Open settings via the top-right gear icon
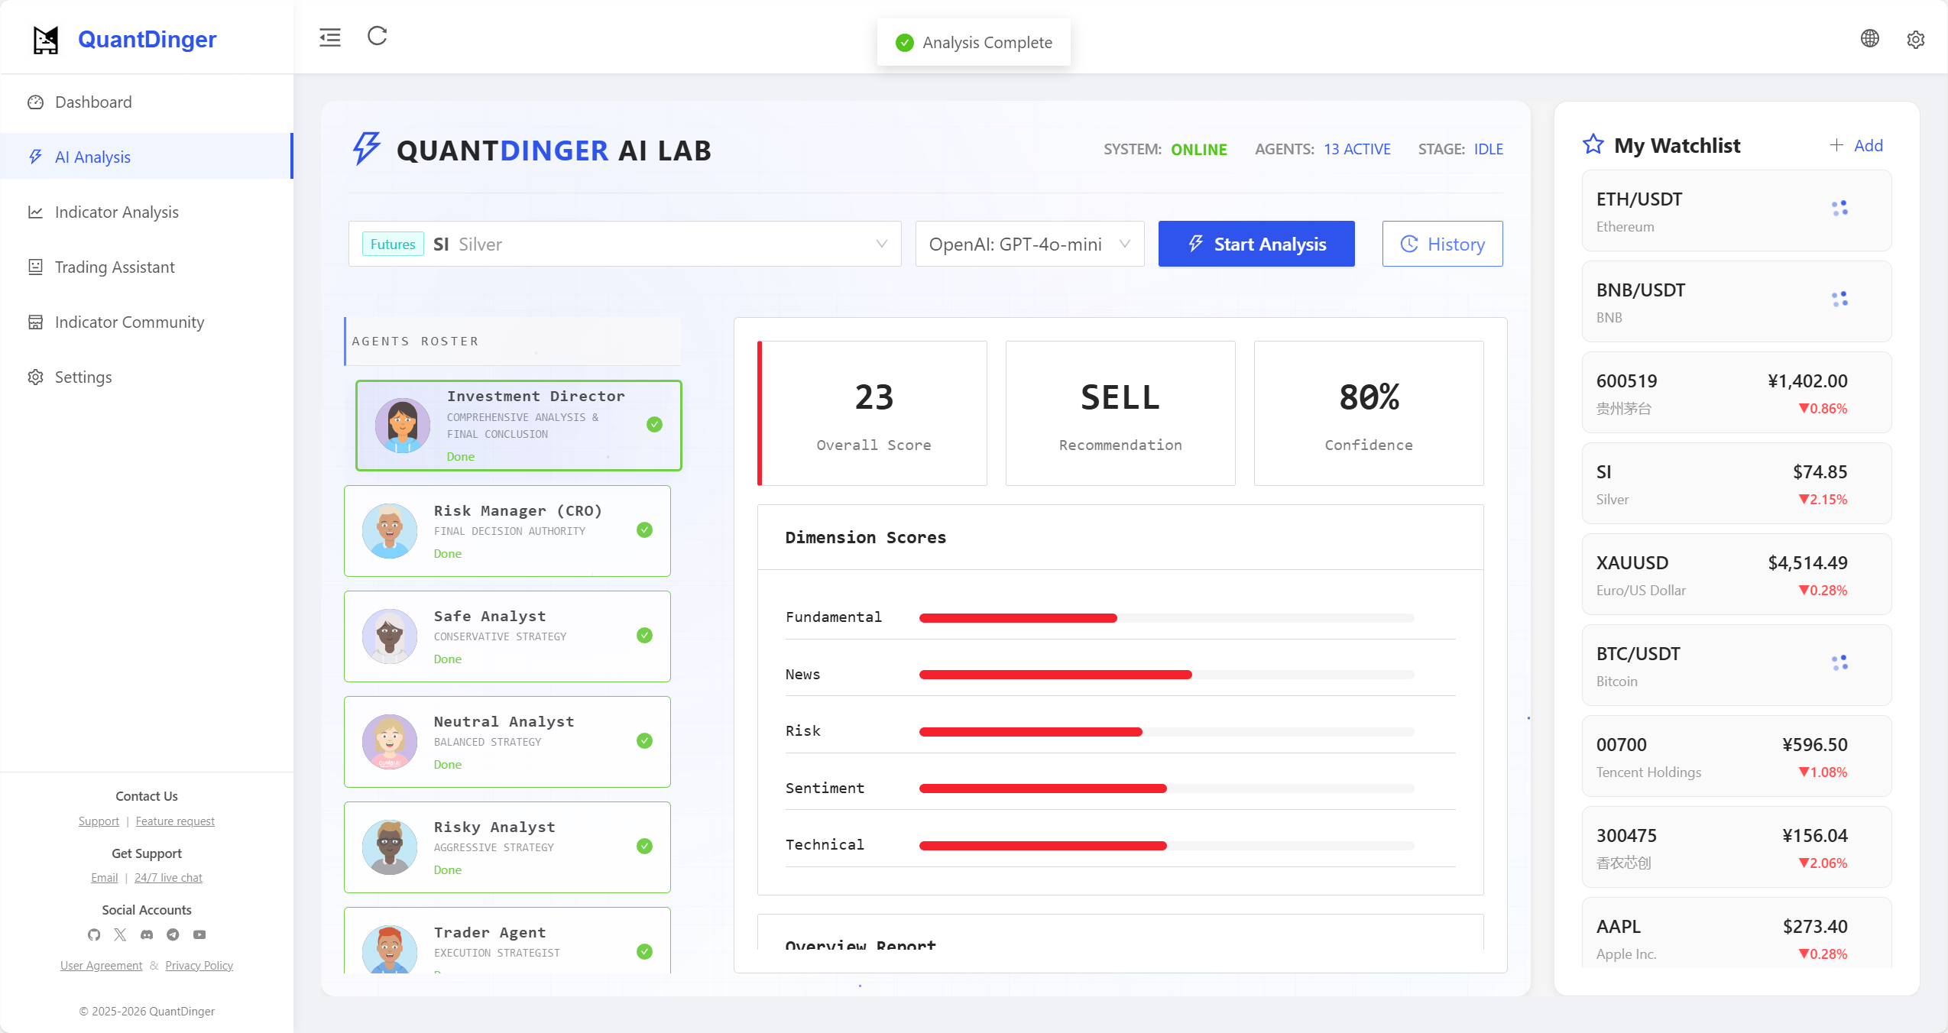The image size is (1948, 1033). click(x=1915, y=39)
